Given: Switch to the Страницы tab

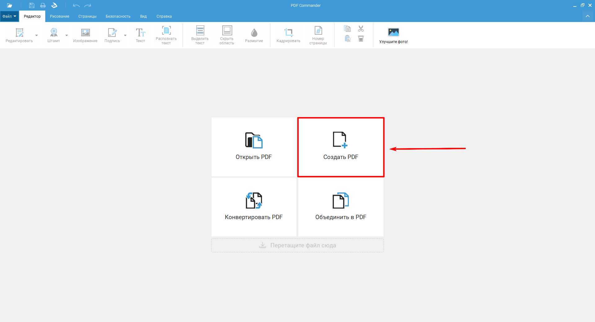Looking at the screenshot, I should [87, 16].
